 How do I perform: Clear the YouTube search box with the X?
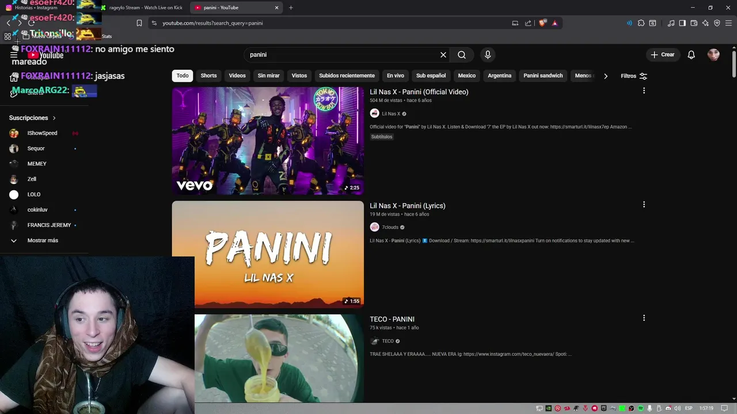443,55
